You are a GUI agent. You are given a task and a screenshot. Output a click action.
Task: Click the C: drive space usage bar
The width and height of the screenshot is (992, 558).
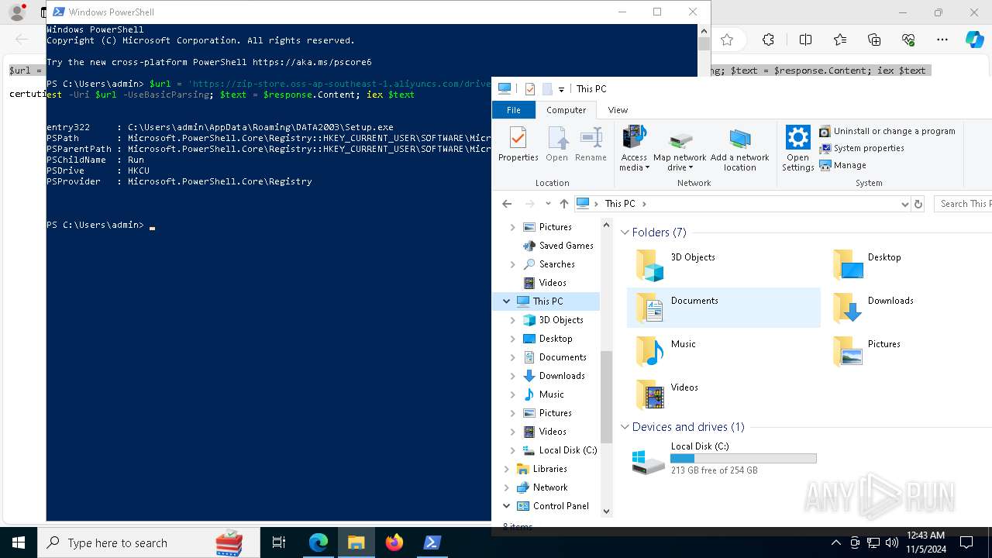pyautogui.click(x=743, y=459)
